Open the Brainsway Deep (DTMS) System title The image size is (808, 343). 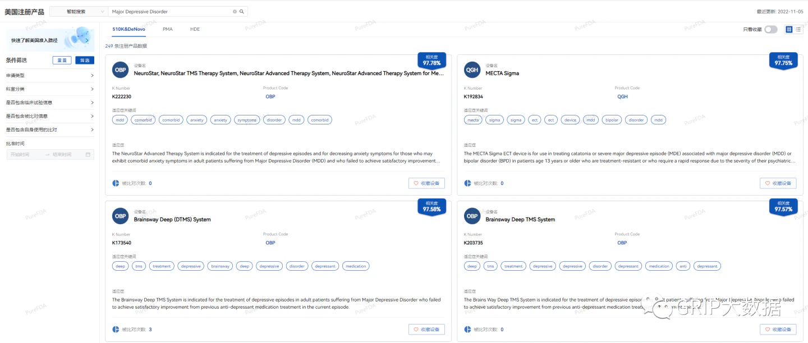point(172,220)
